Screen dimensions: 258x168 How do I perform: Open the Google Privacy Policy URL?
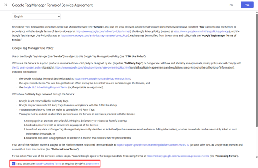[x=201, y=31]
